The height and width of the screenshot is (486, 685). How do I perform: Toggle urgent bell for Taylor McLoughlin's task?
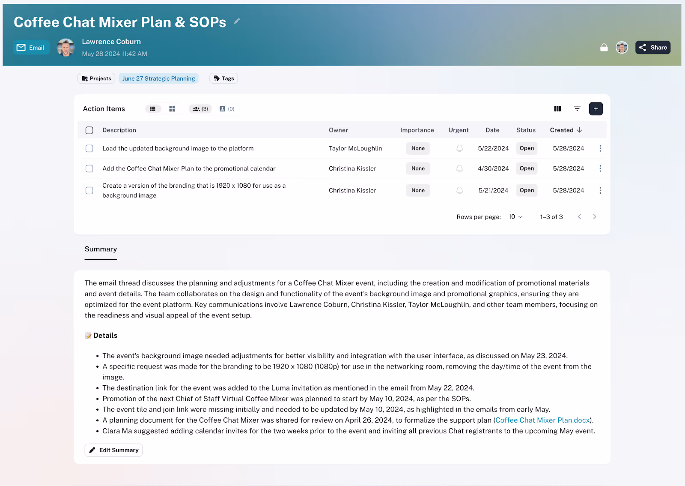point(459,148)
